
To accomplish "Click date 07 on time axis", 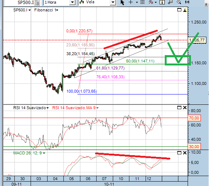I will (104, 179).
